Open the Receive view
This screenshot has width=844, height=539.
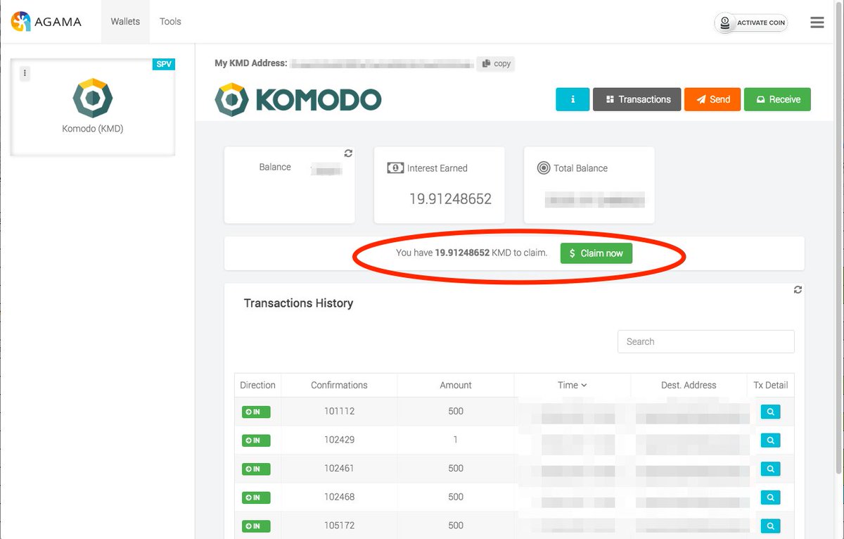[x=777, y=99]
